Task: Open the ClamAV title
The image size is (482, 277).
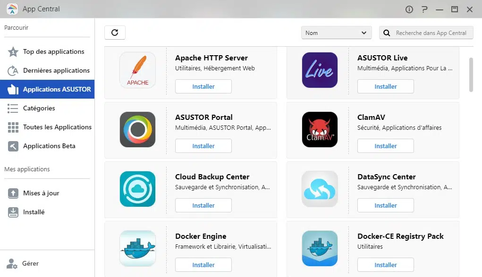Action: (371, 117)
